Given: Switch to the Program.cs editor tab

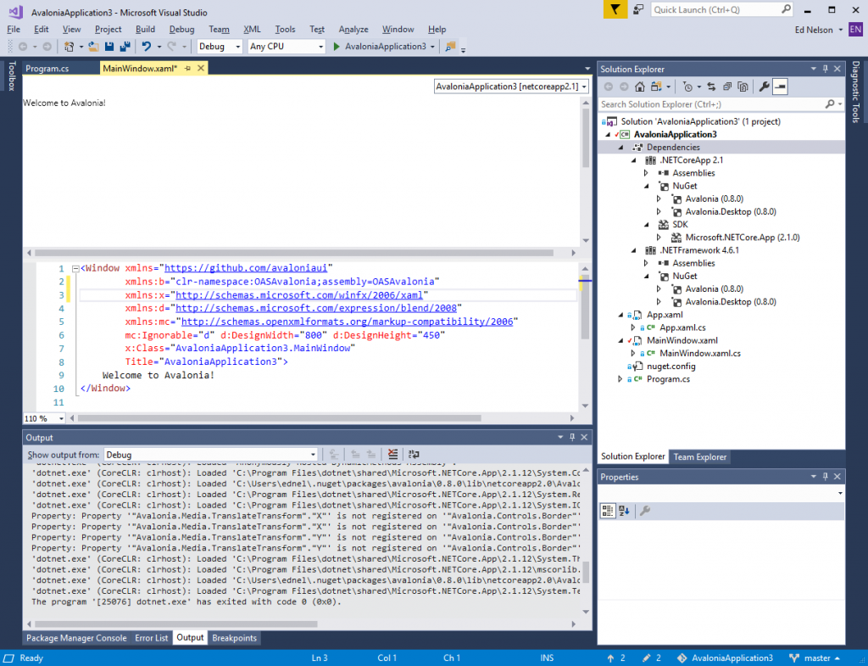Looking at the screenshot, I should (x=47, y=69).
